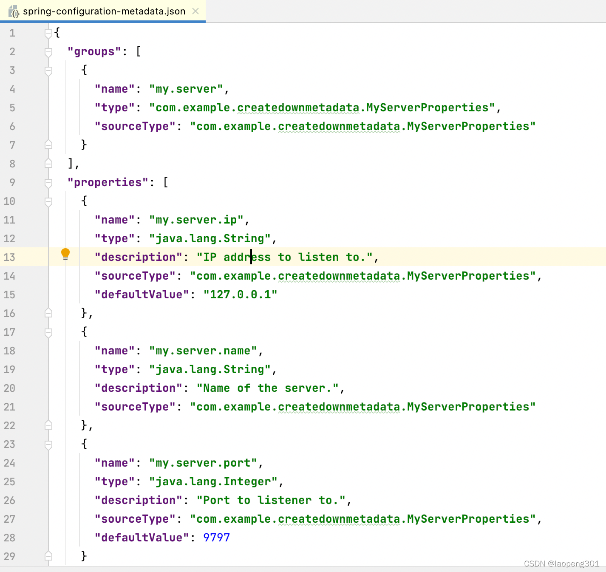Click the "my.server.ip" value
The height and width of the screenshot is (572, 606).
pyautogui.click(x=196, y=220)
